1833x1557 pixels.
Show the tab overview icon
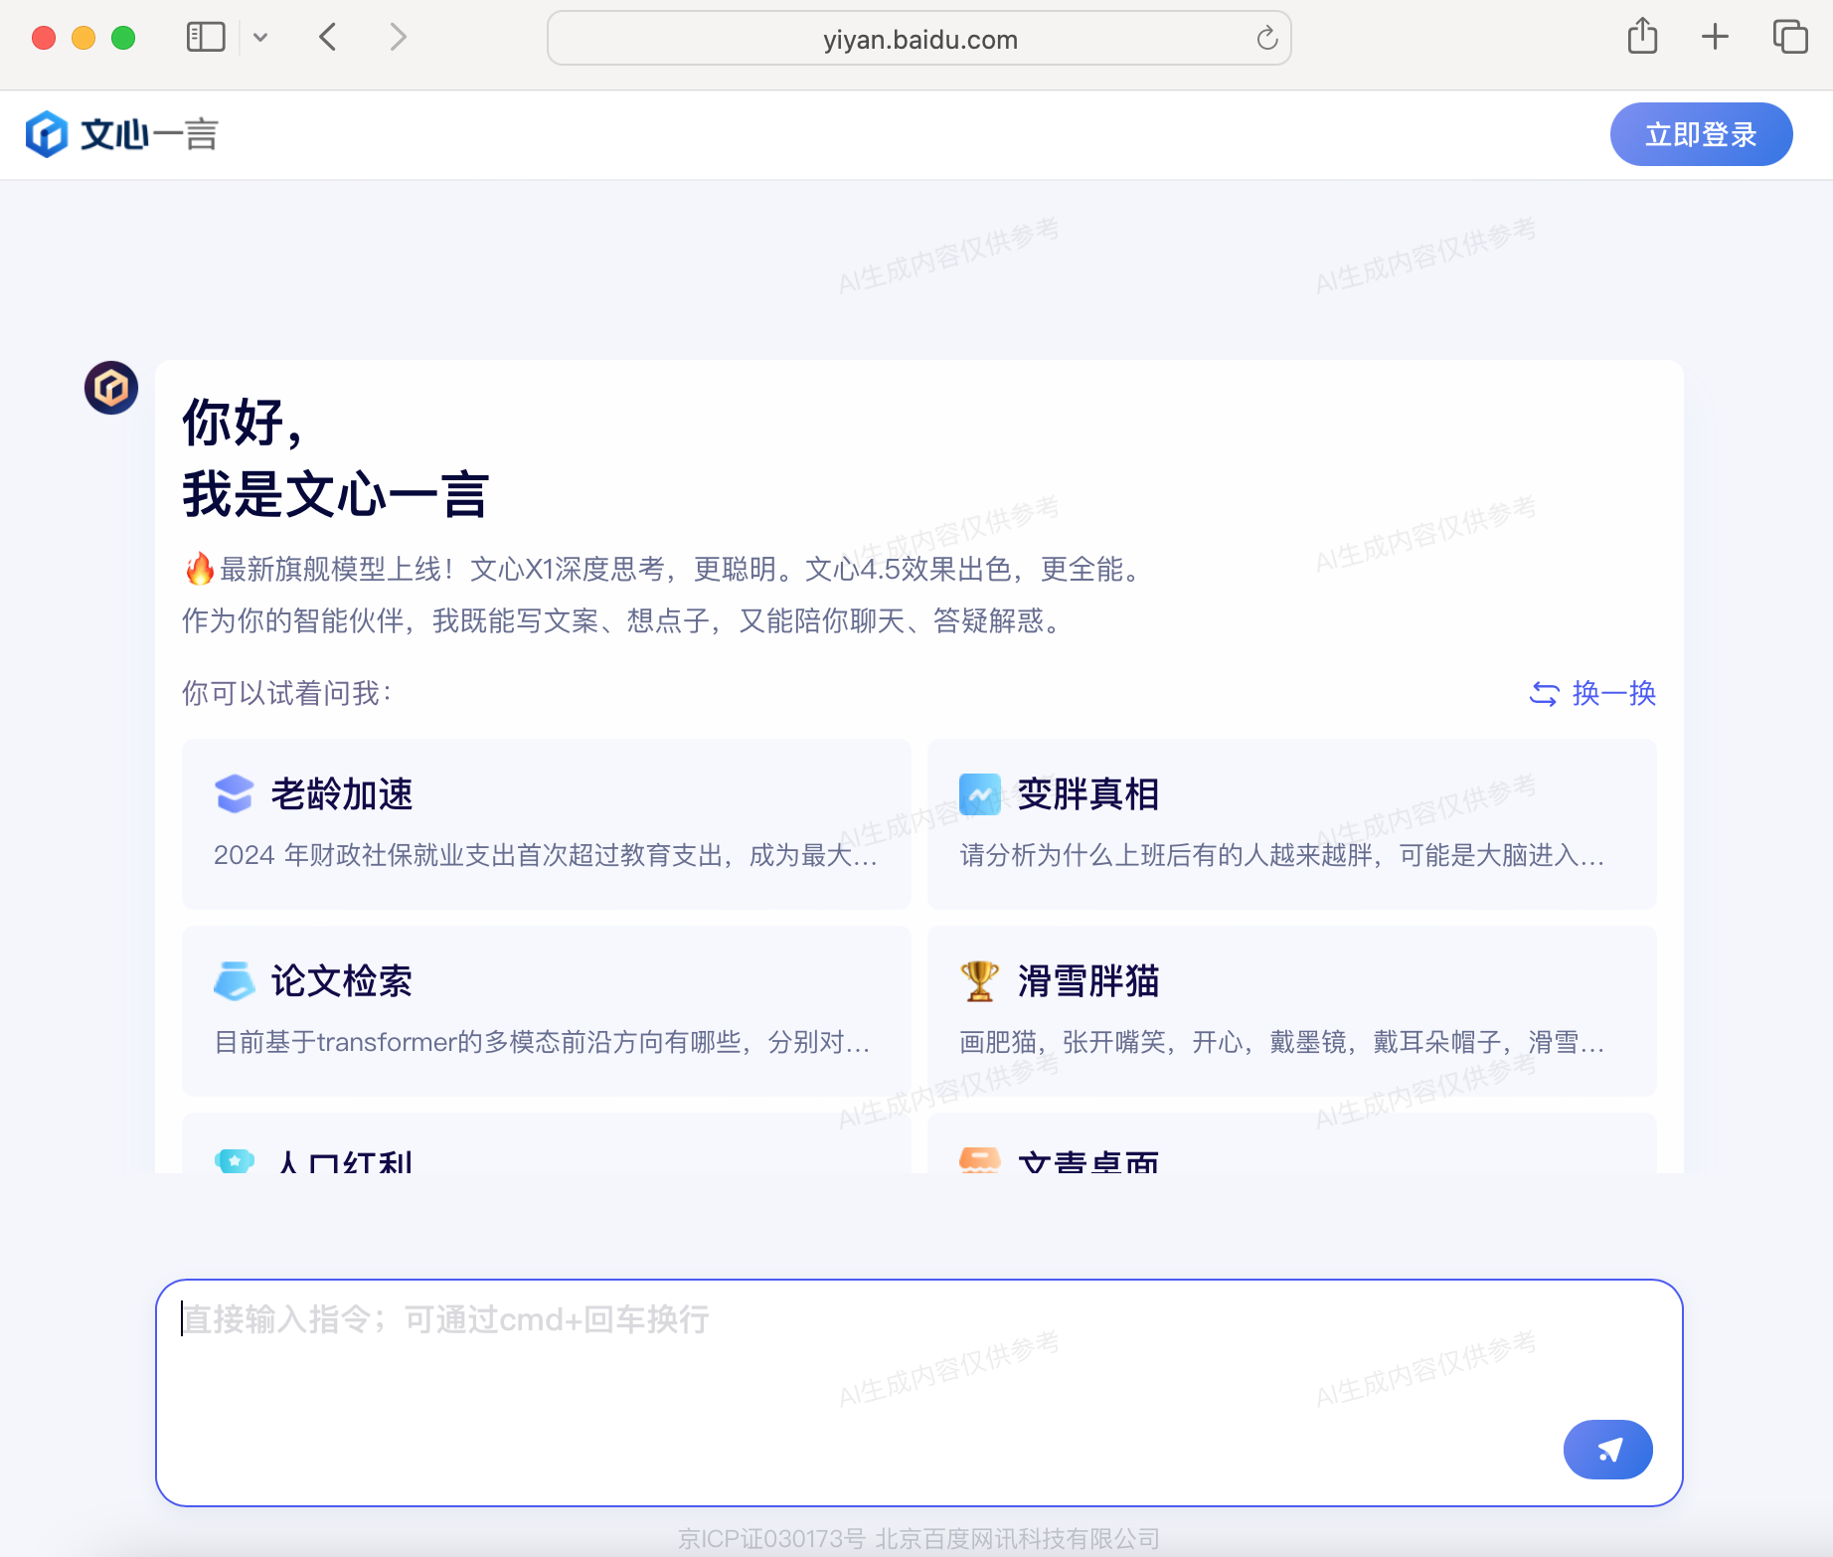tap(1789, 37)
